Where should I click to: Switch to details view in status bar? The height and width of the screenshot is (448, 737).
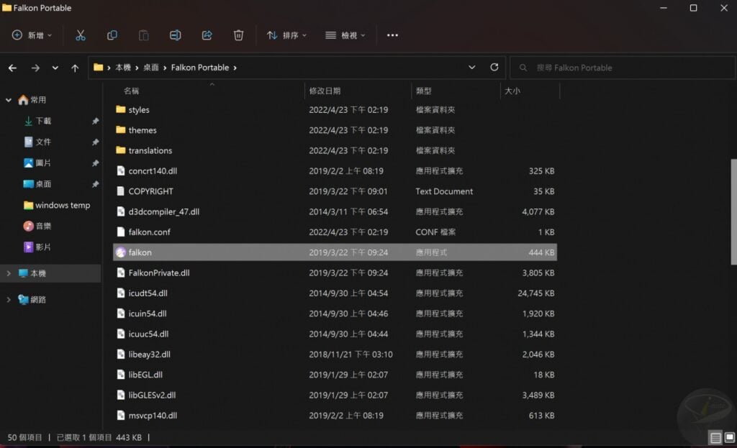[x=715, y=438]
